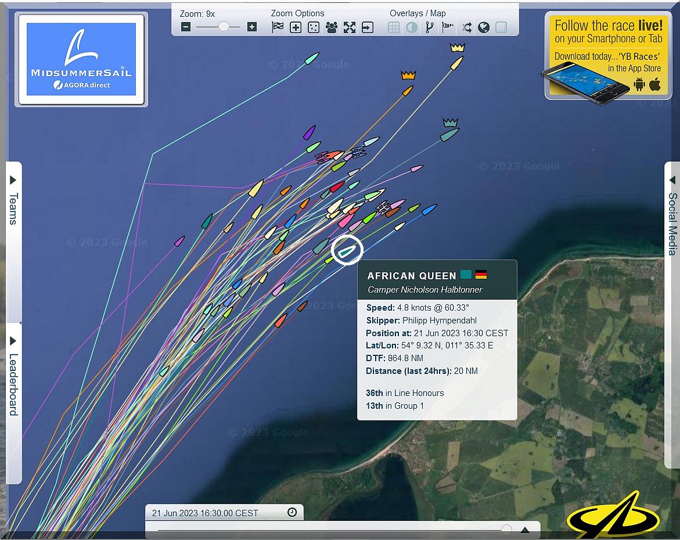The image size is (680, 540).
Task: Click the group of people fleet icon
Action: [x=332, y=27]
